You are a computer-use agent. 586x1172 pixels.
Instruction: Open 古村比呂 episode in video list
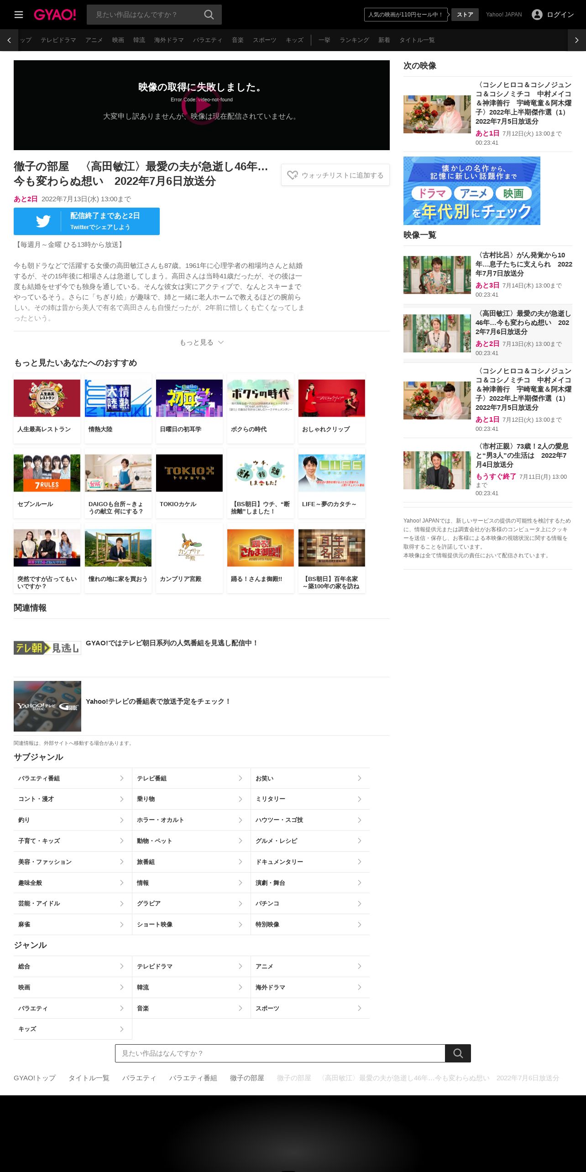[488, 275]
